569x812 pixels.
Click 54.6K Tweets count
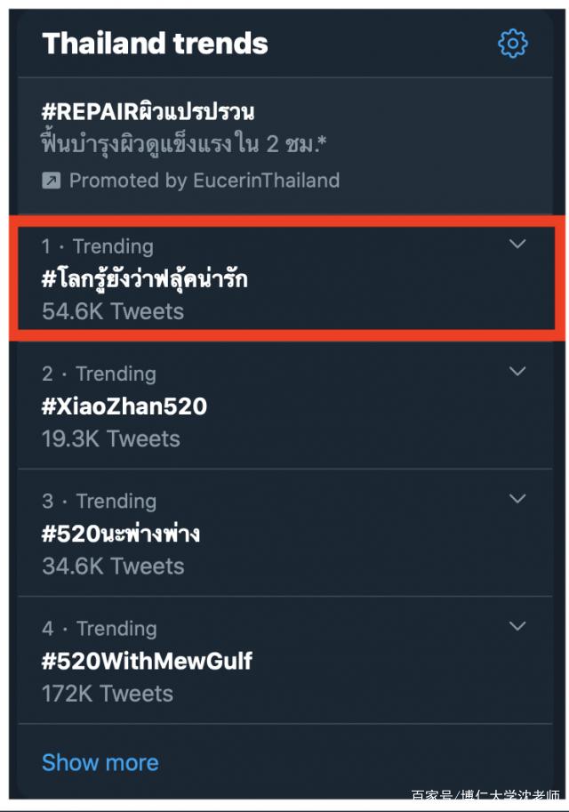coord(113,312)
